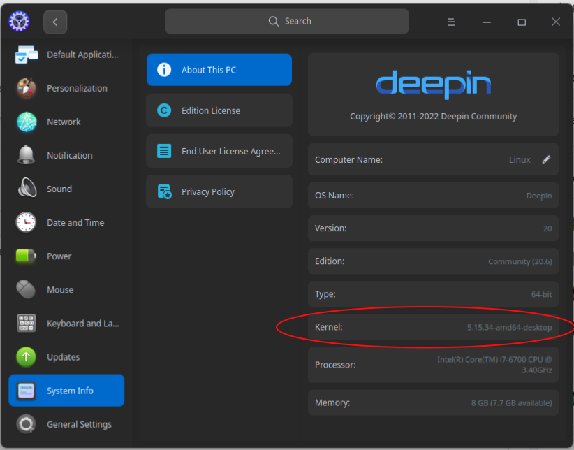Open the Privacy Policy section
Viewport: 574px width, 450px height.
coord(219,191)
